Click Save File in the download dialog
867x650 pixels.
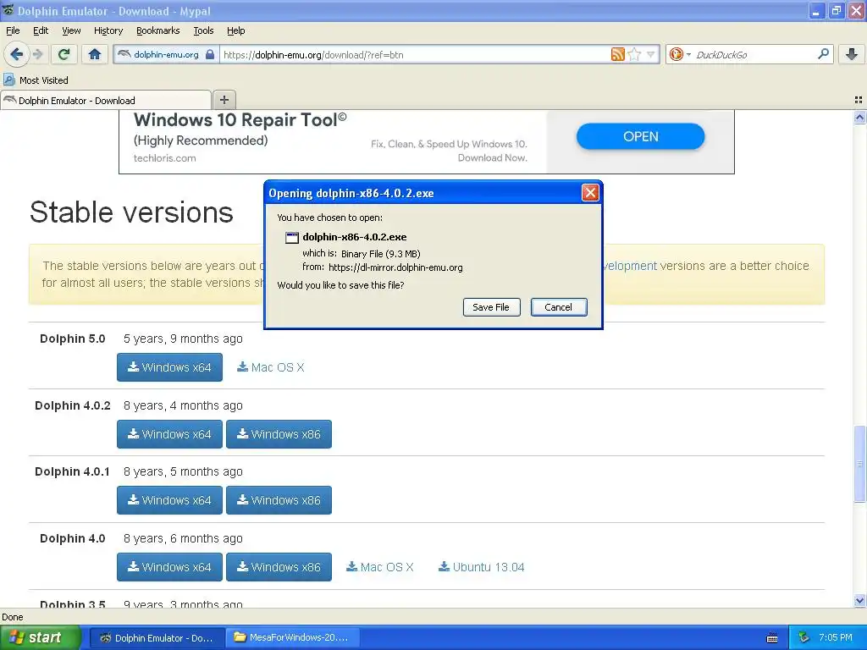click(491, 307)
